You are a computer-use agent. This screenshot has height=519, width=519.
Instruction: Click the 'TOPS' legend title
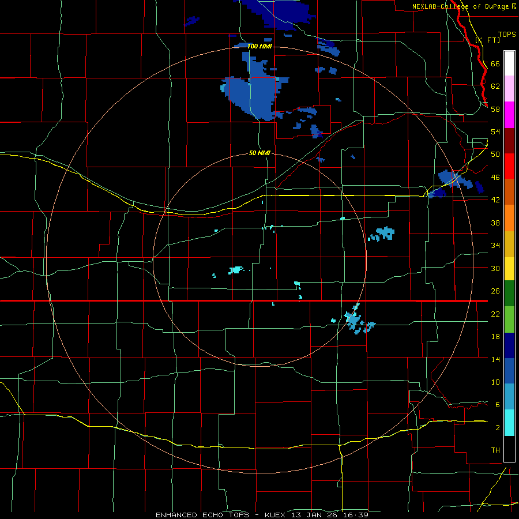[507, 35]
